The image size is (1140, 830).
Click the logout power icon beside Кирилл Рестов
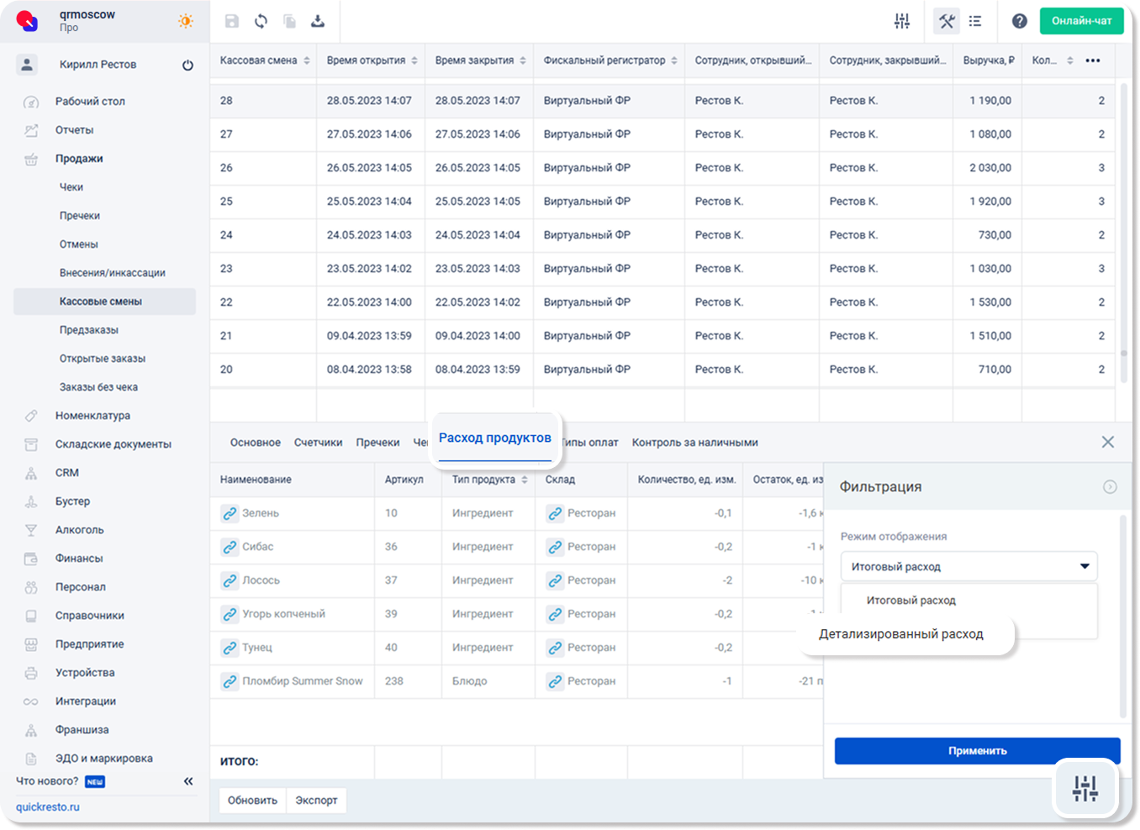187,65
